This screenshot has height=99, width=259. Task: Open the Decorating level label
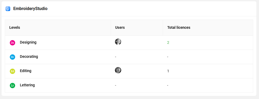pos(29,56)
